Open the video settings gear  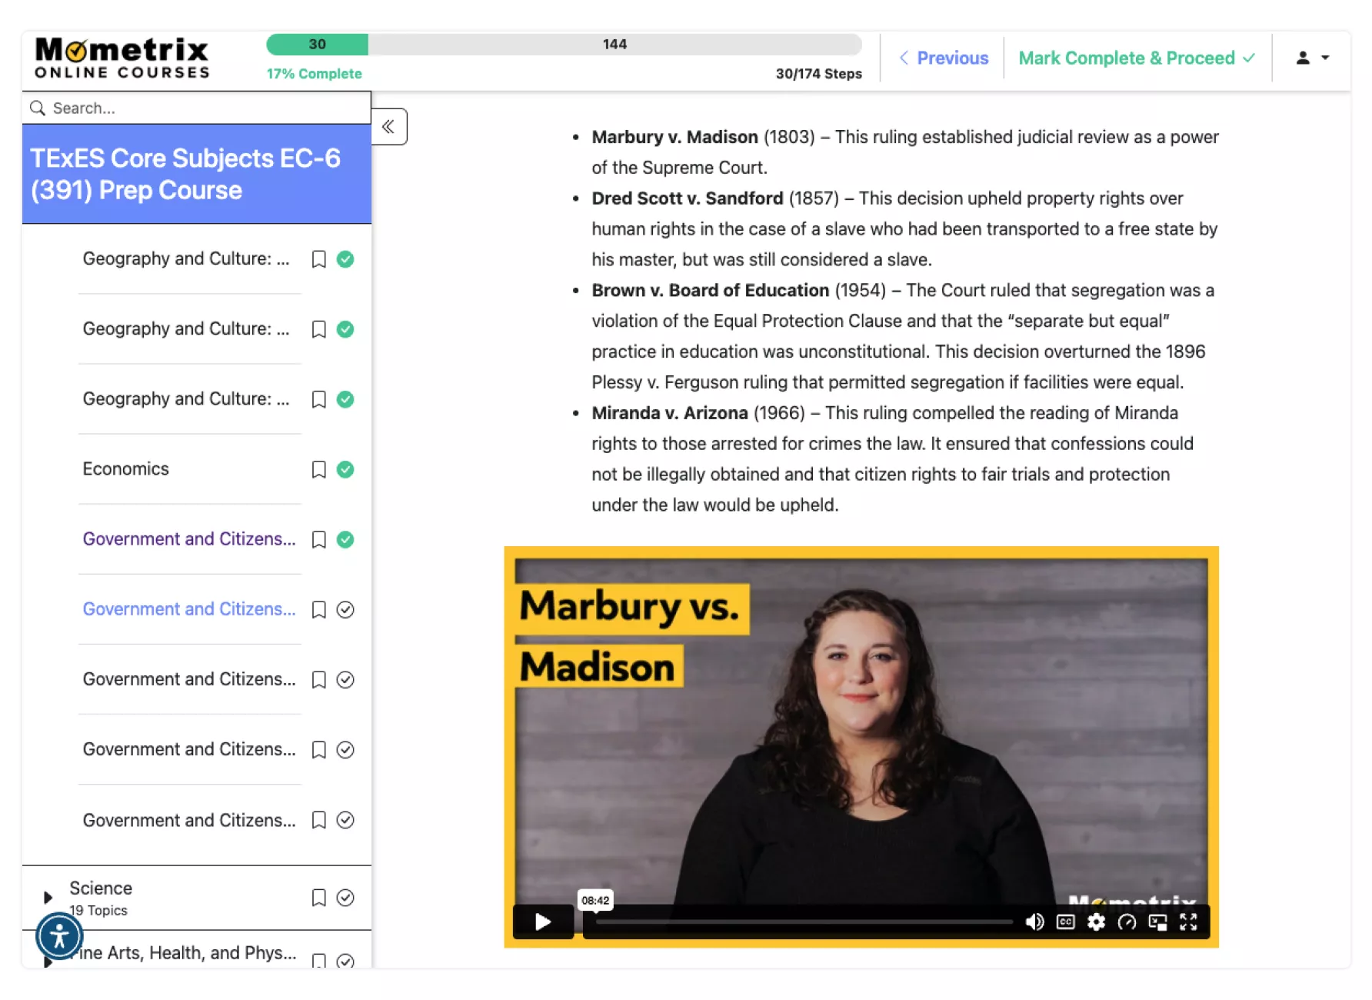point(1096,922)
